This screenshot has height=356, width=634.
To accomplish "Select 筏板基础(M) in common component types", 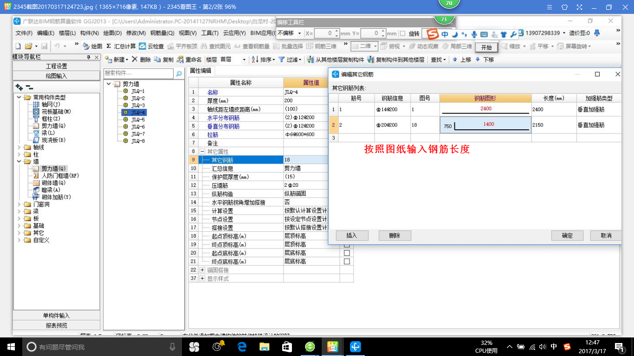I will [55, 112].
